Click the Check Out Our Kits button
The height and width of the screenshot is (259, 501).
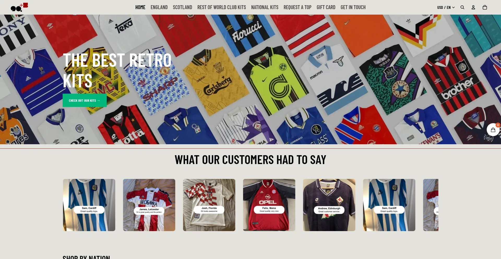[x=85, y=100]
